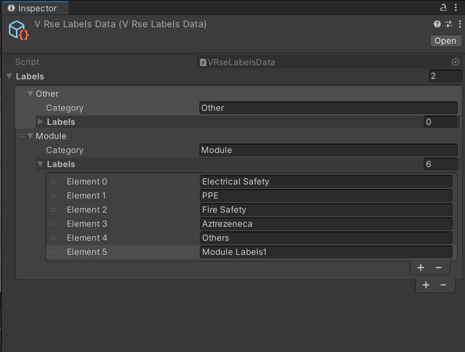Select the Aztrezeneca text field

click(x=326, y=224)
